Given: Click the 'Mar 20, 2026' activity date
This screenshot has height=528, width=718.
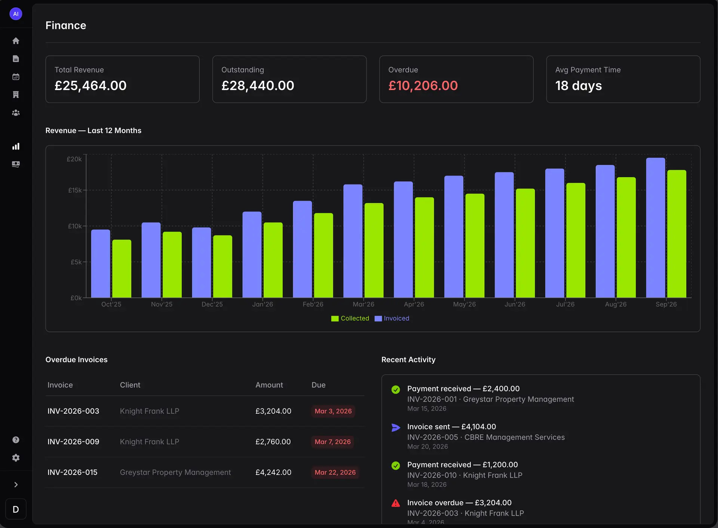Looking at the screenshot, I should (x=427, y=447).
